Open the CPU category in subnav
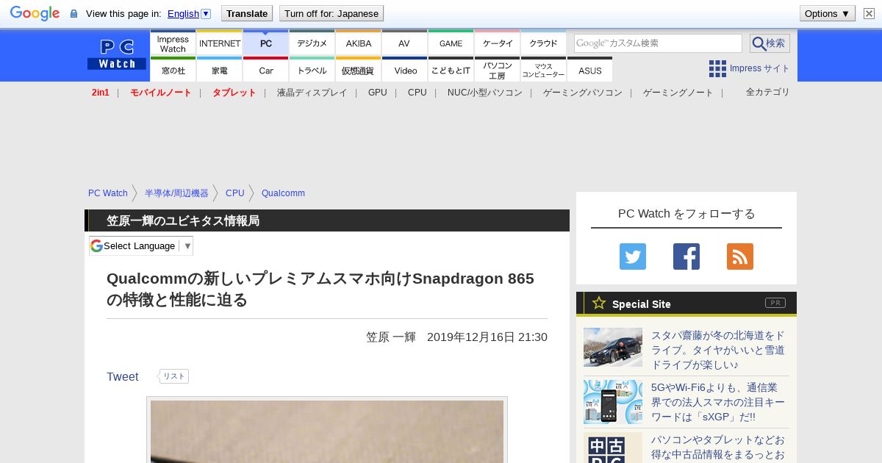882x463 pixels. pos(417,93)
